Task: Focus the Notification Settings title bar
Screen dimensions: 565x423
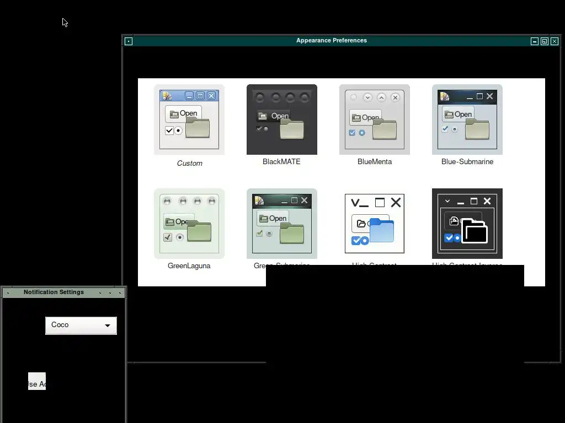Action: pyautogui.click(x=63, y=292)
